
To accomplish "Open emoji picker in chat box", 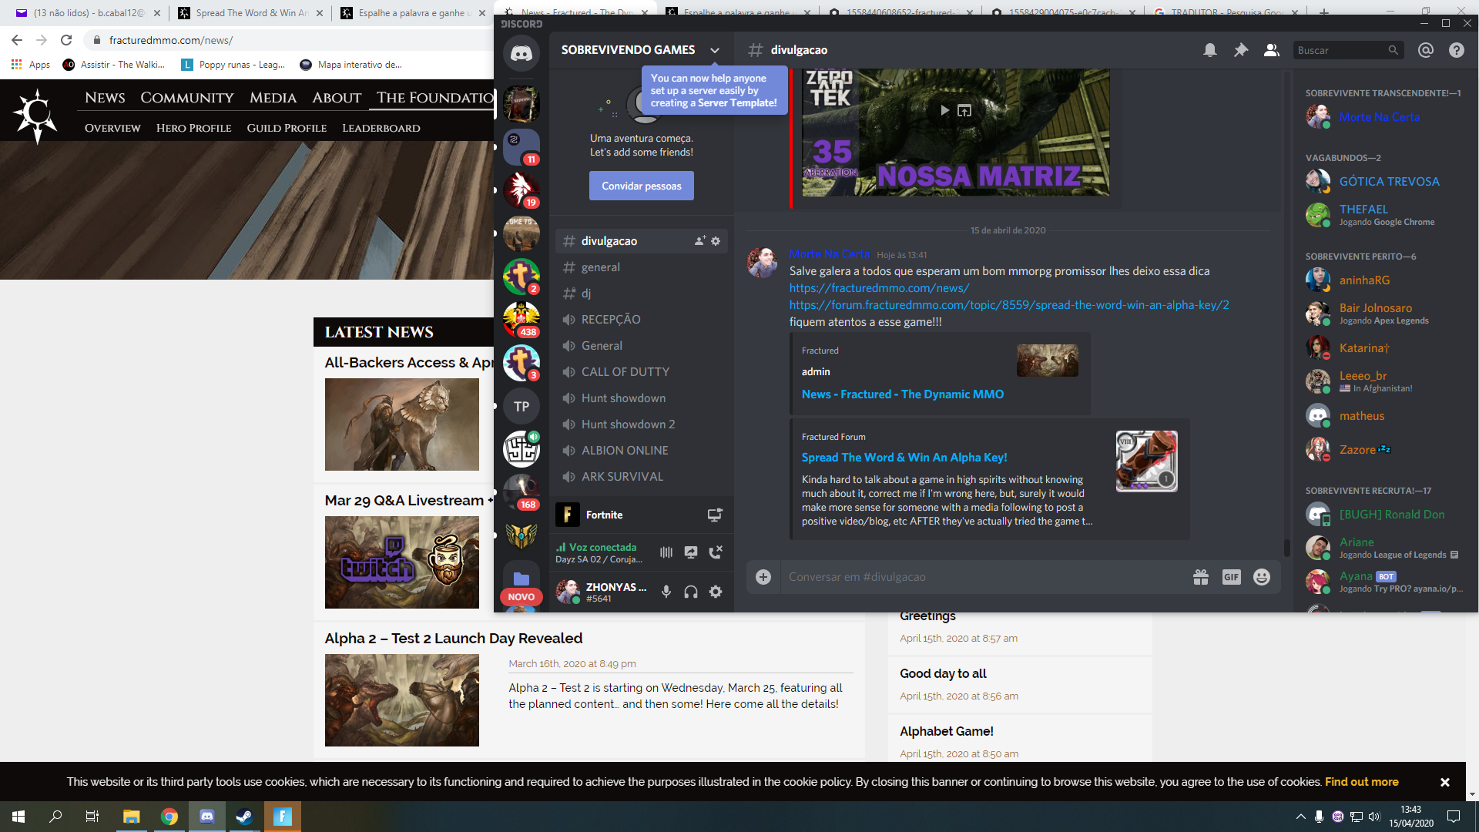I will 1262,577.
